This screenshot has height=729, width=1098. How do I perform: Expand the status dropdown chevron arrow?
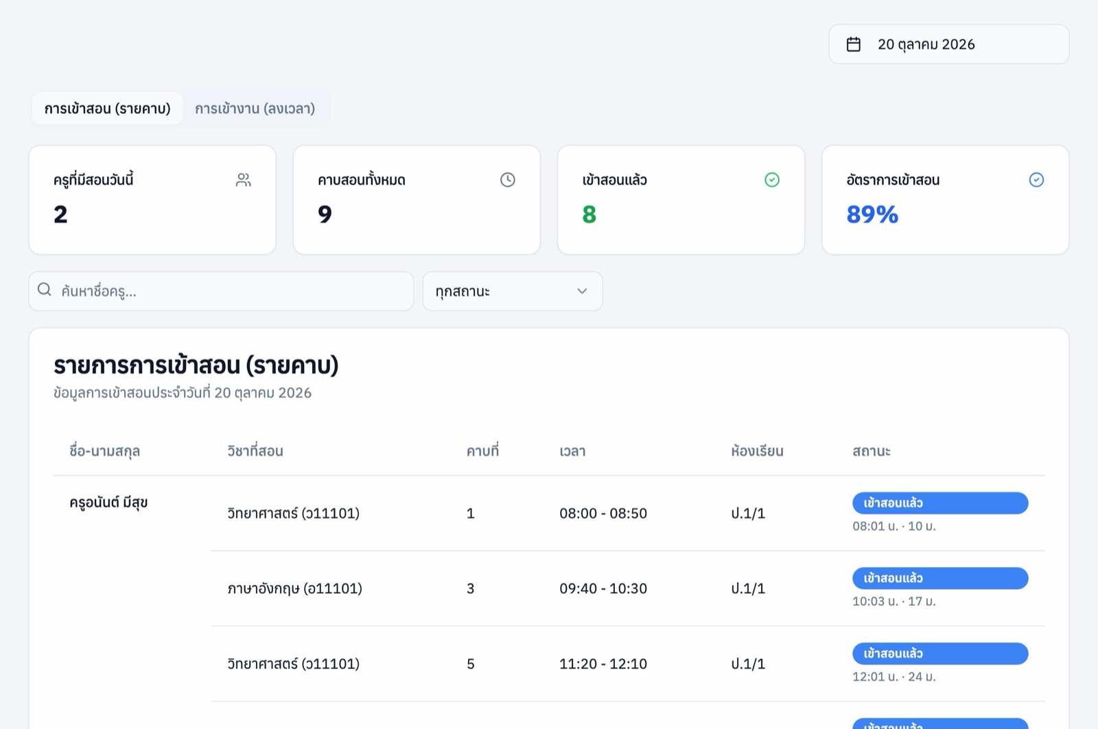point(582,291)
